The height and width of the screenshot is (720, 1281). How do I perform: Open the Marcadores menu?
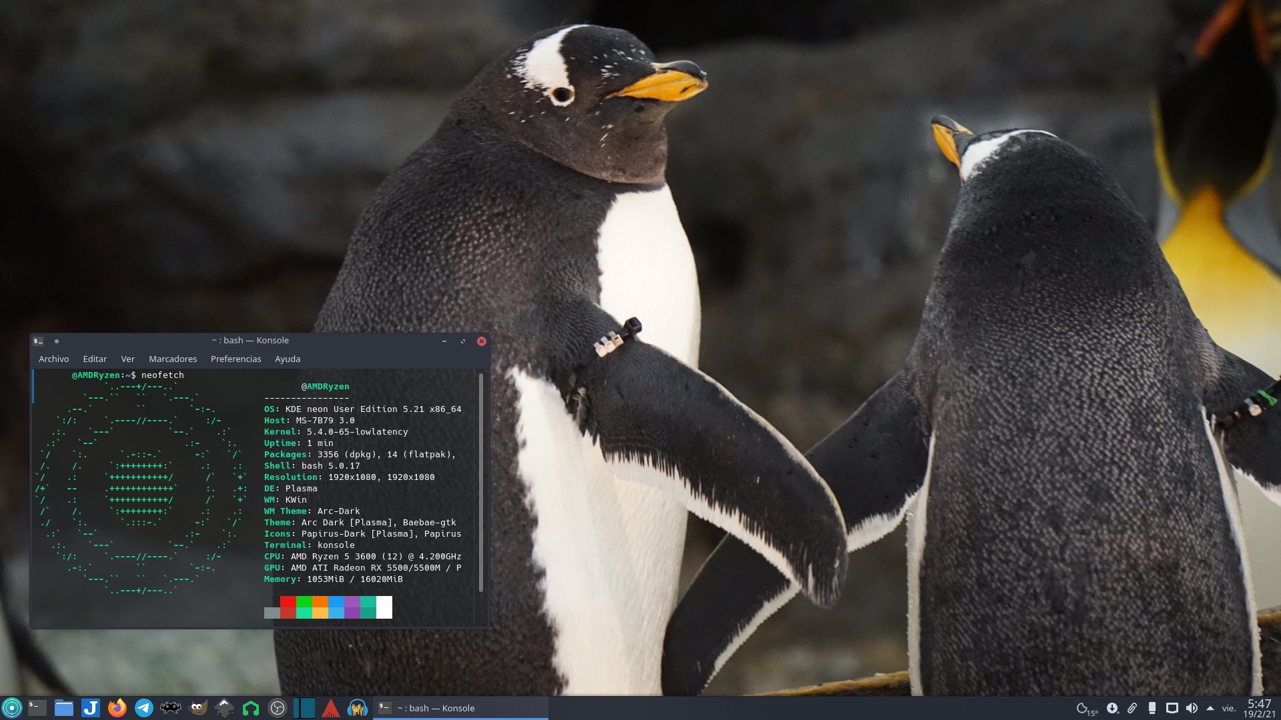click(x=173, y=359)
